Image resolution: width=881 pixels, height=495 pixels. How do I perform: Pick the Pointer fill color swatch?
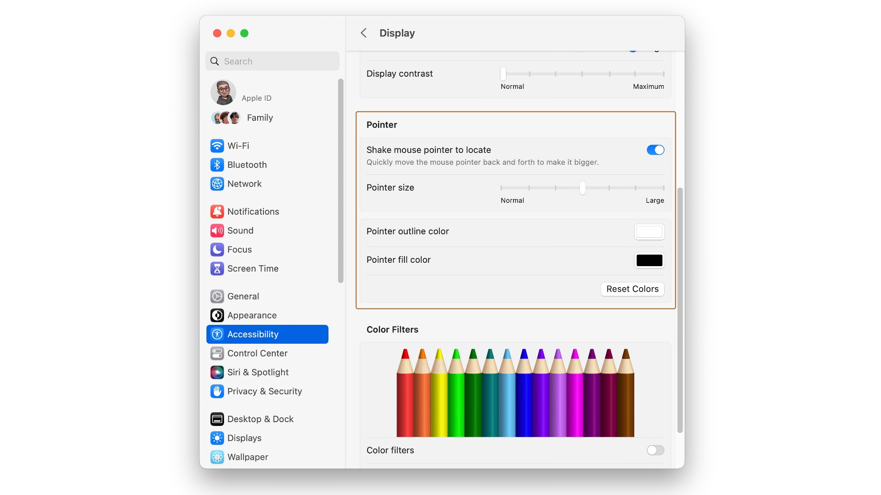tap(649, 260)
